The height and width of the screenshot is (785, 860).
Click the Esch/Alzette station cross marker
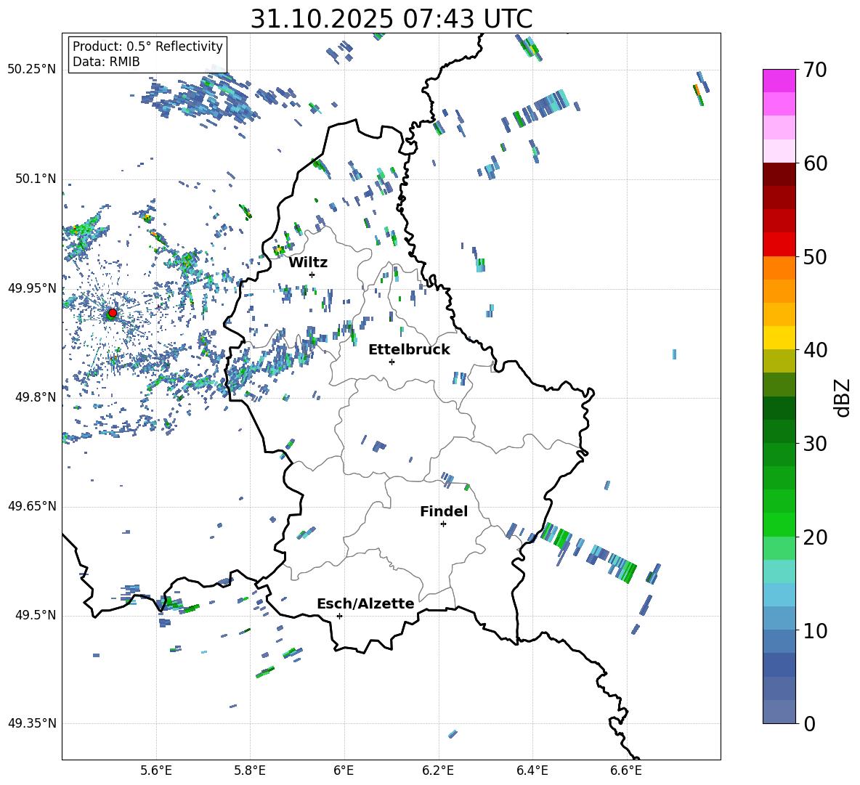click(x=339, y=616)
